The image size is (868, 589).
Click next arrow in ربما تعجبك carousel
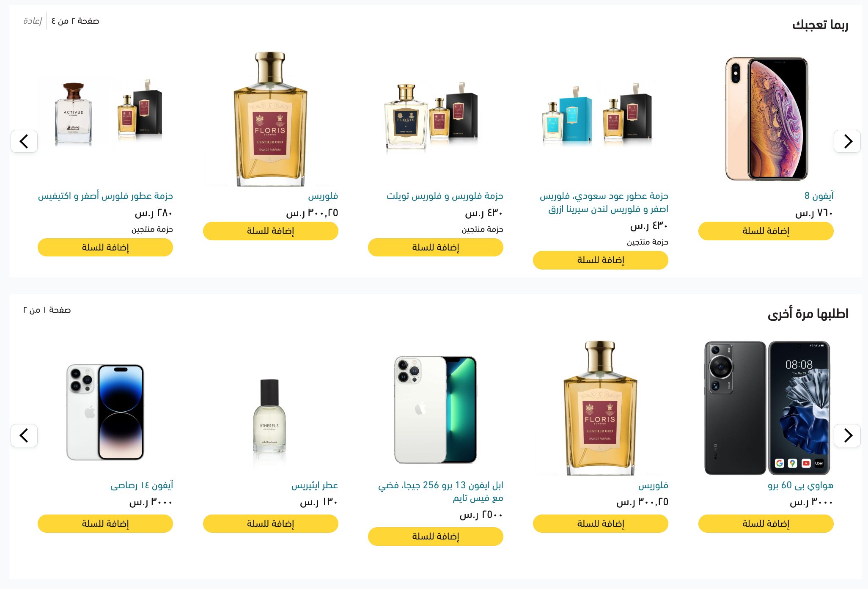point(847,141)
